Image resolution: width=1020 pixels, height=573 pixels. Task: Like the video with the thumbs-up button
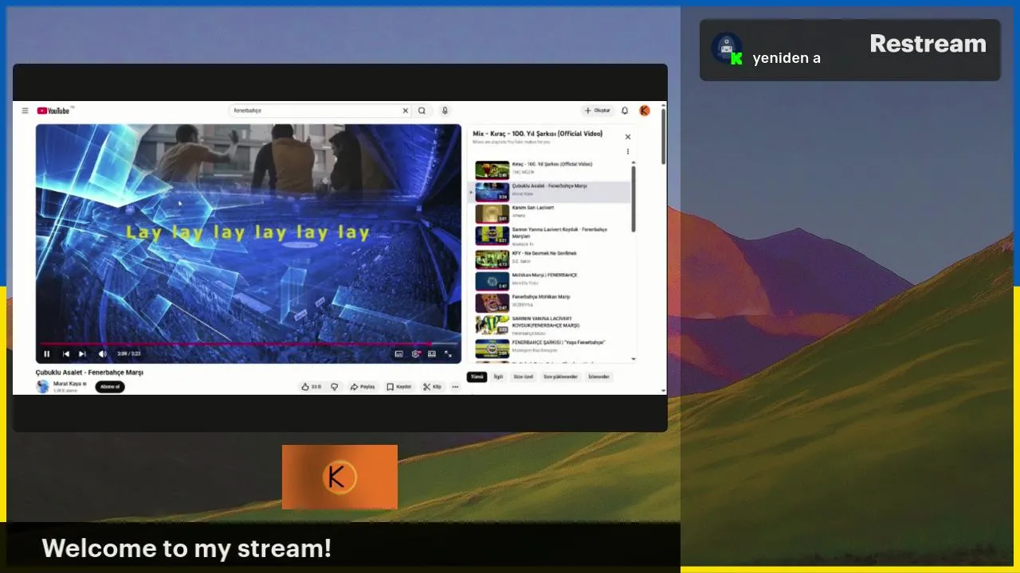click(x=311, y=387)
